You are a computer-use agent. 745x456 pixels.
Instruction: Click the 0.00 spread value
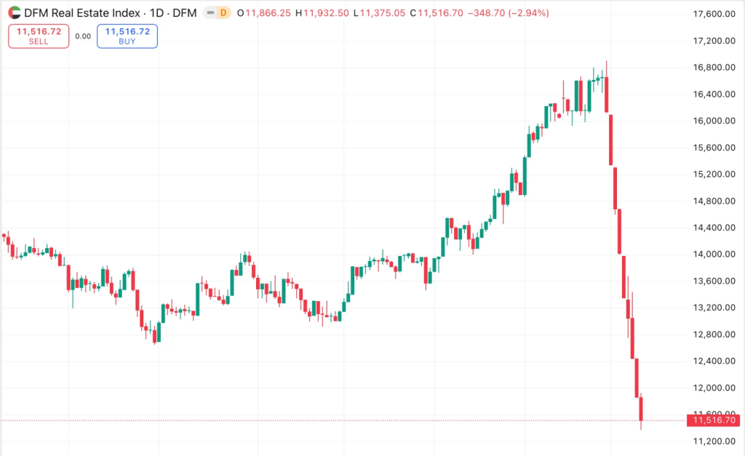point(83,36)
